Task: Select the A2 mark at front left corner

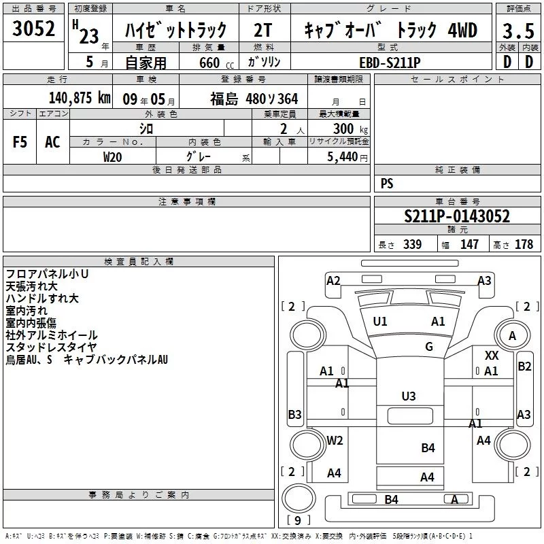Action: point(333,280)
